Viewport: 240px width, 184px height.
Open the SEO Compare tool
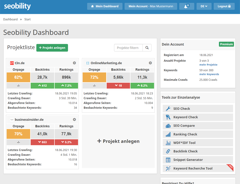[x=198, y=126]
